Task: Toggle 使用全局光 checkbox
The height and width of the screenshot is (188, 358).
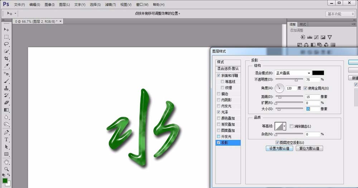Action: (305, 88)
